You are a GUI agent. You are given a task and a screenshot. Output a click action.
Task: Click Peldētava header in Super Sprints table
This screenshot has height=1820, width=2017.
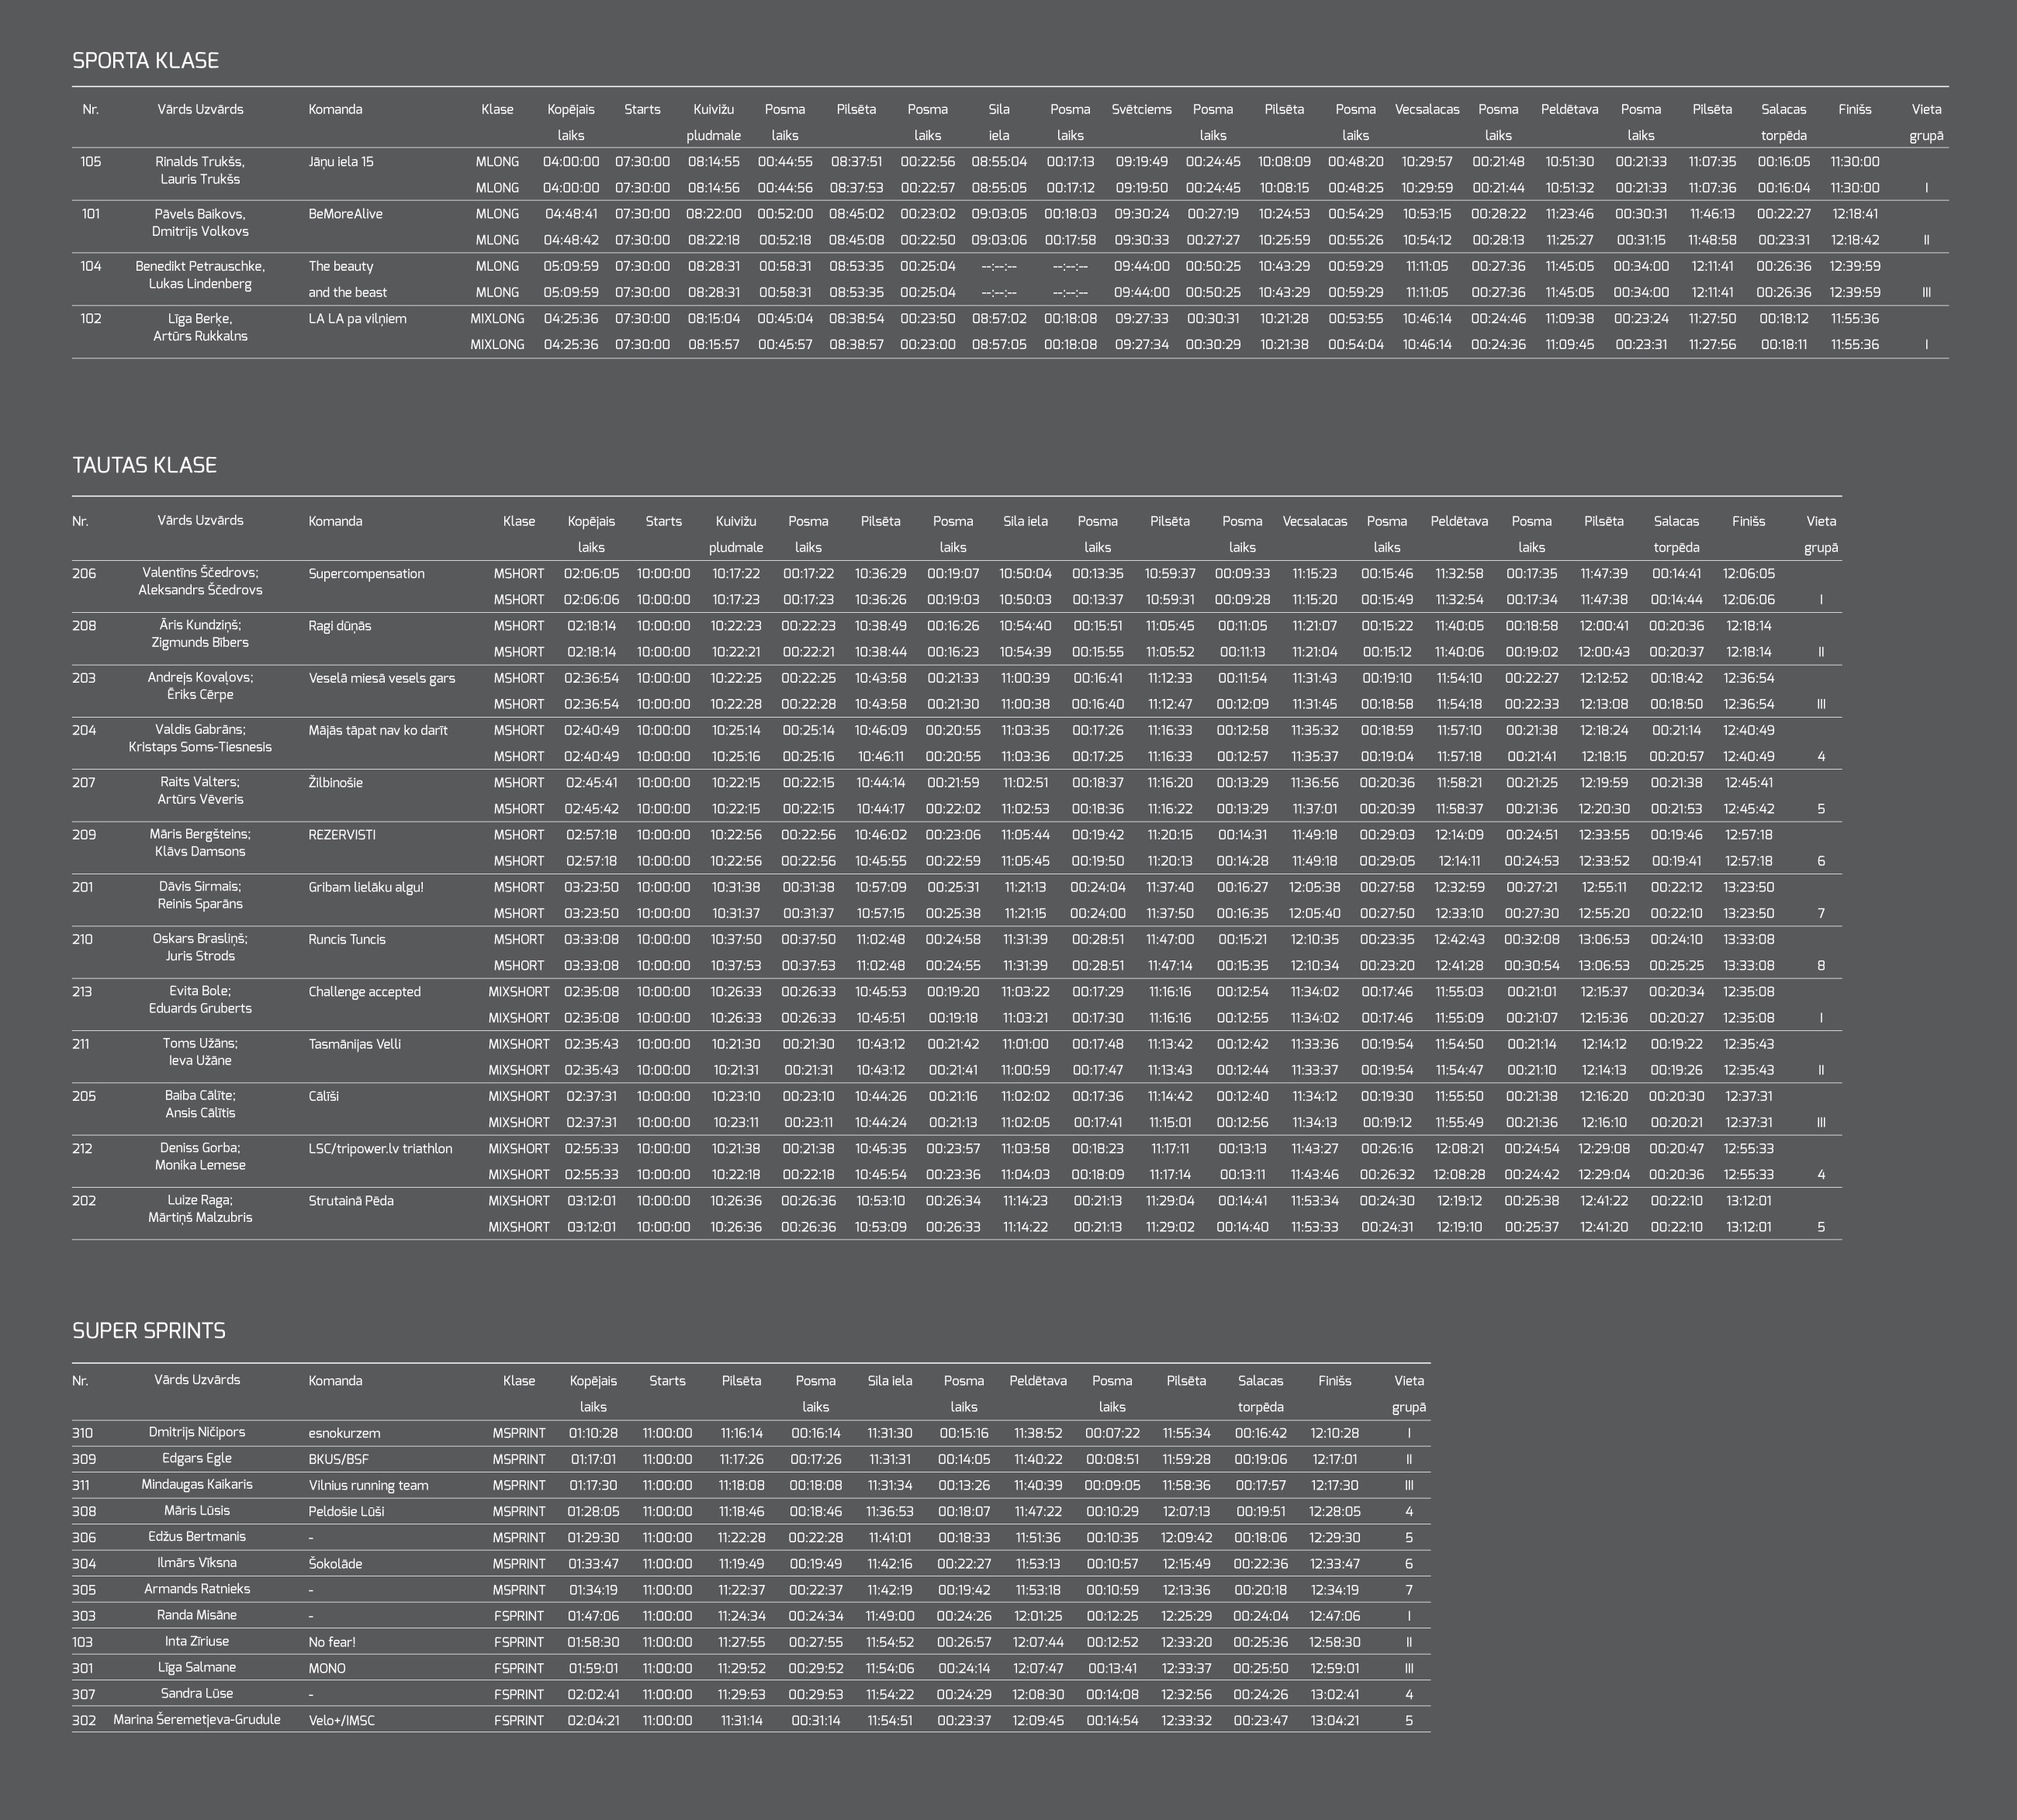(1038, 1381)
